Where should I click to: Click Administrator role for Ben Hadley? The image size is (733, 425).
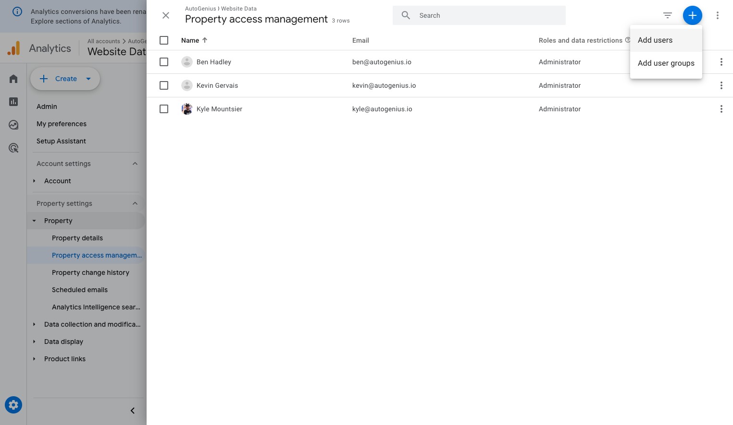point(559,62)
